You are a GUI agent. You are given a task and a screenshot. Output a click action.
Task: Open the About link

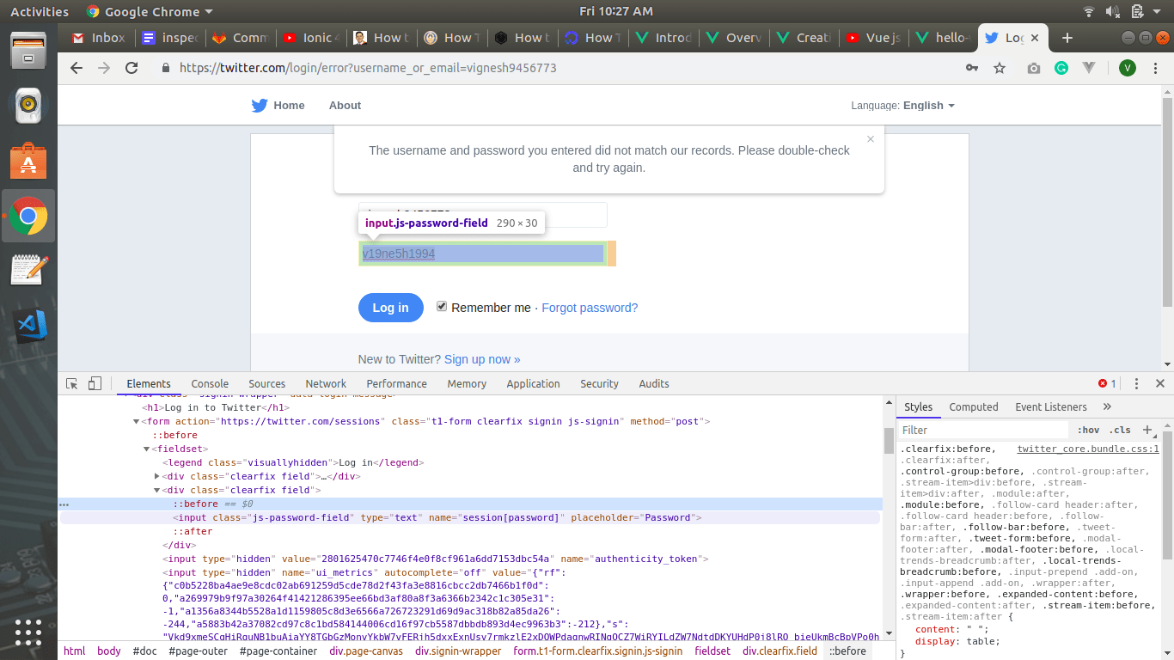[345, 106]
